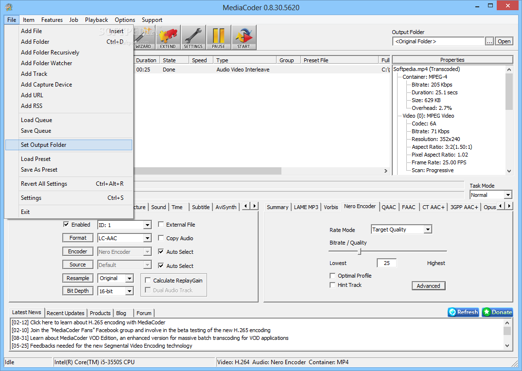Select Add Capture Device menu entry
The image size is (522, 371).
pyautogui.click(x=69, y=85)
